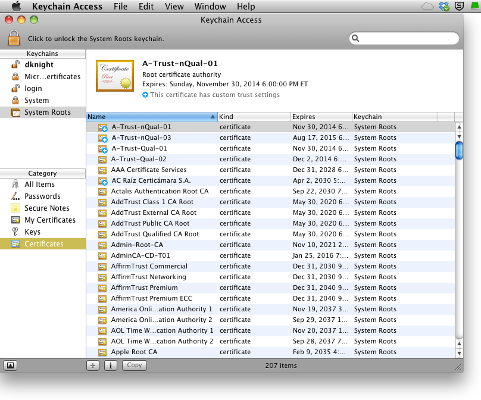Select the AddTrust Class 1 CA Root row

click(x=270, y=202)
